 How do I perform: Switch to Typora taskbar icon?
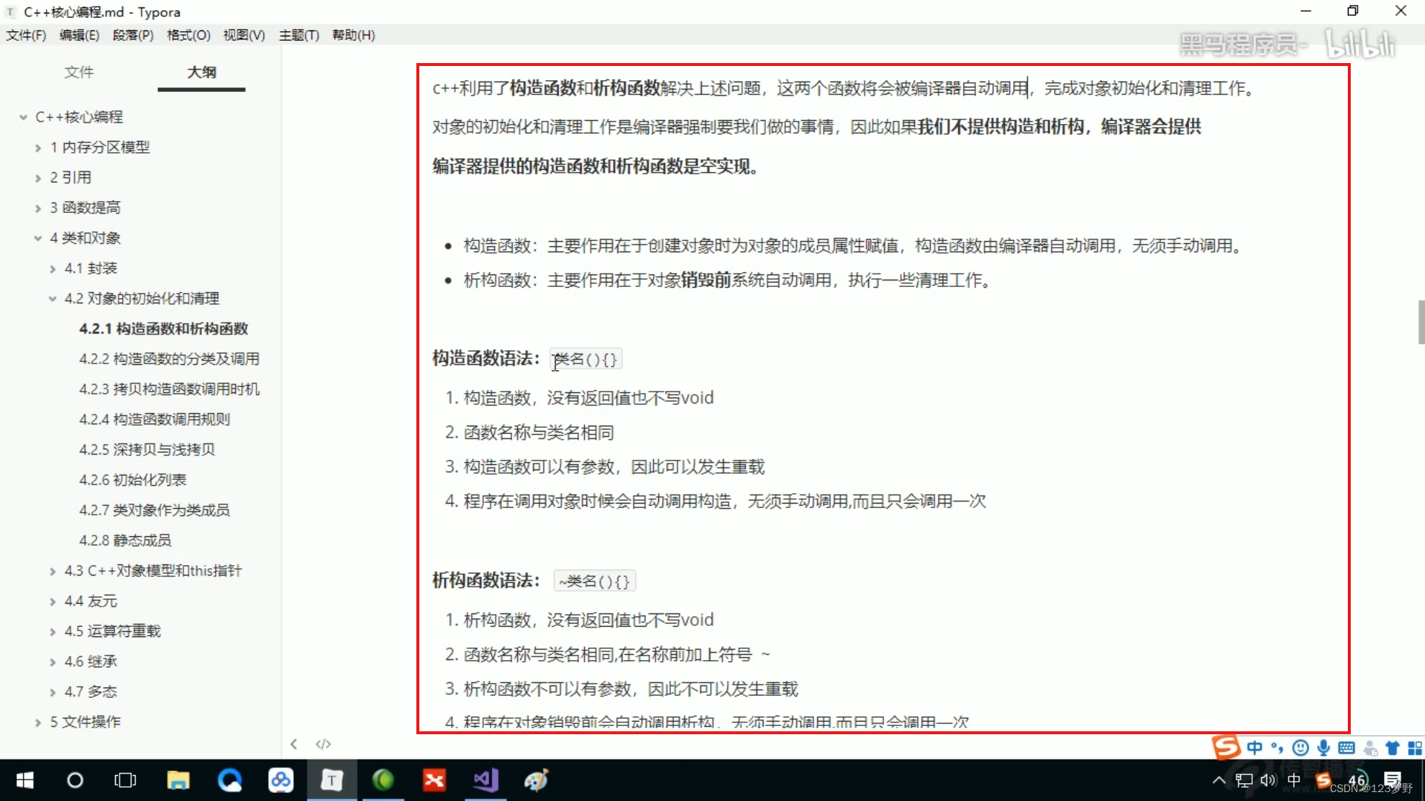click(x=332, y=780)
